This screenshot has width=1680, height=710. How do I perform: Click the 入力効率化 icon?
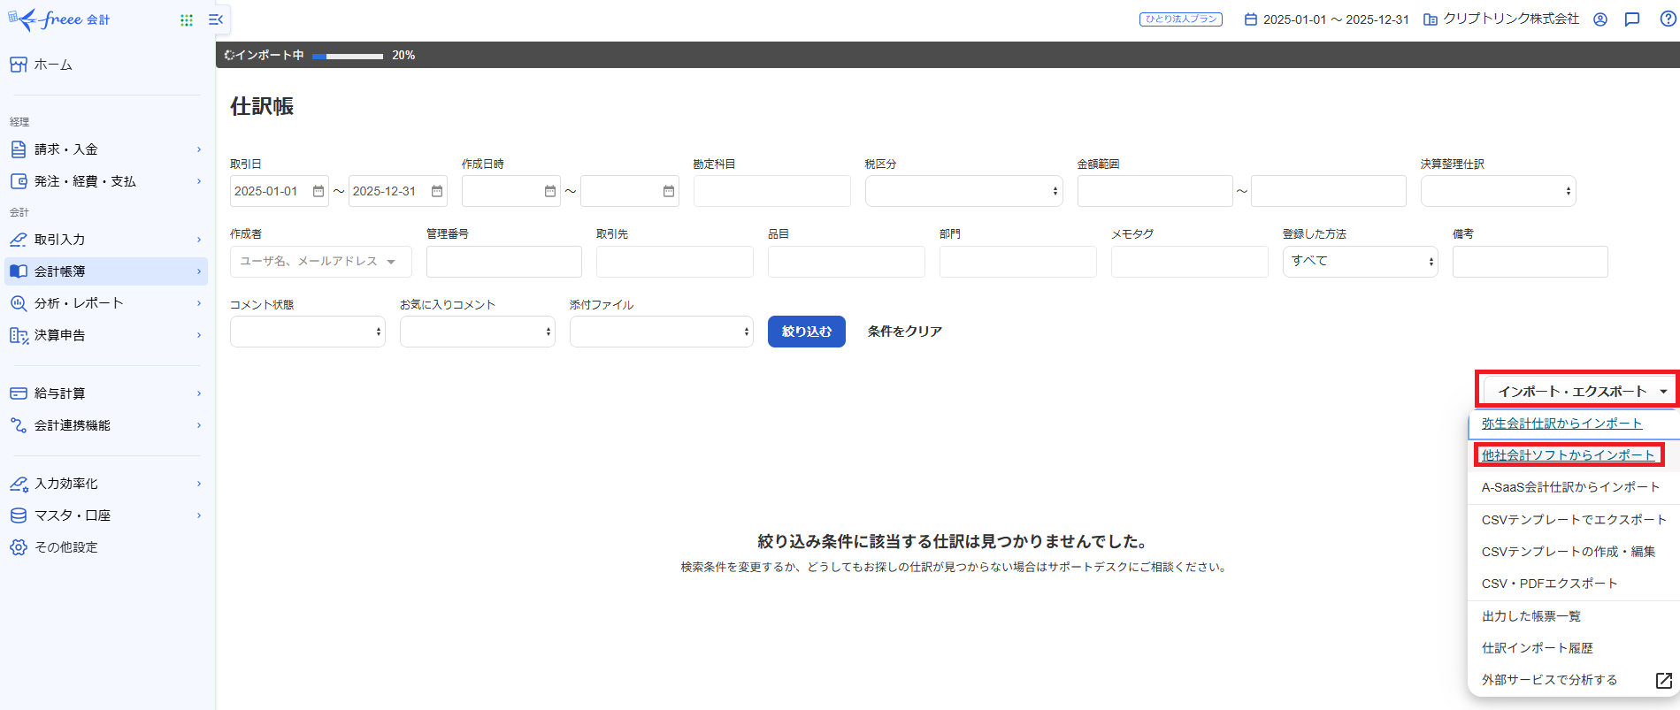tap(19, 484)
